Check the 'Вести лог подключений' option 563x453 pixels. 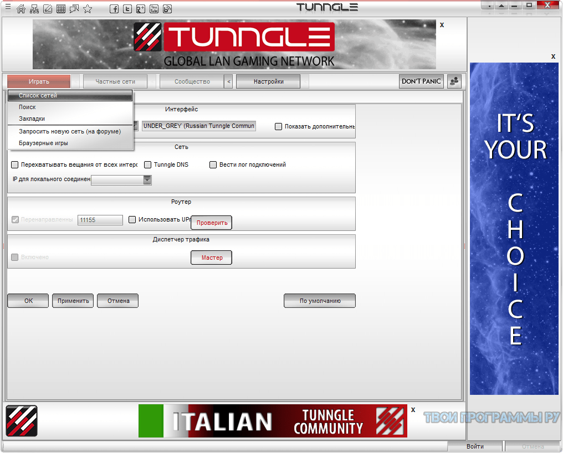point(213,164)
